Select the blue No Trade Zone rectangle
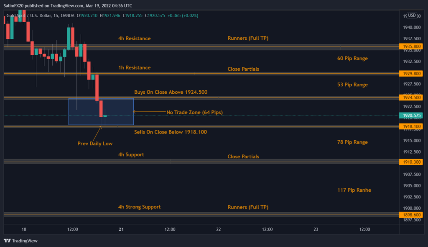 pyautogui.click(x=101, y=111)
